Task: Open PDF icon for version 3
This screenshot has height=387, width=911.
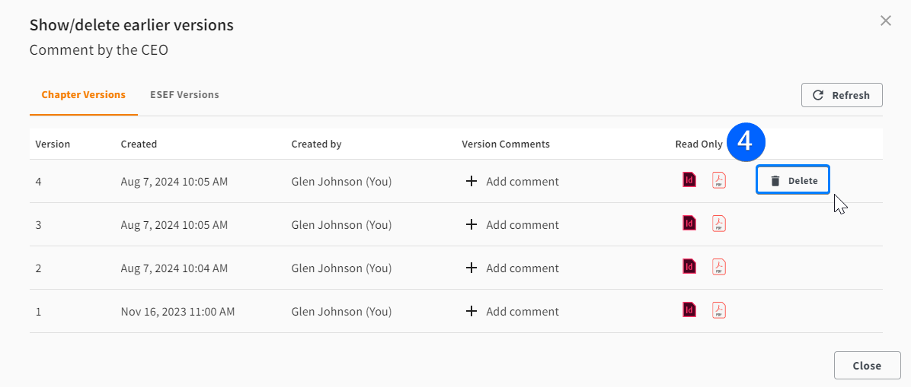Action: coord(719,224)
